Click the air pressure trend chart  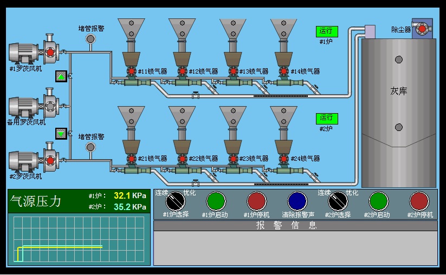click(x=79, y=239)
